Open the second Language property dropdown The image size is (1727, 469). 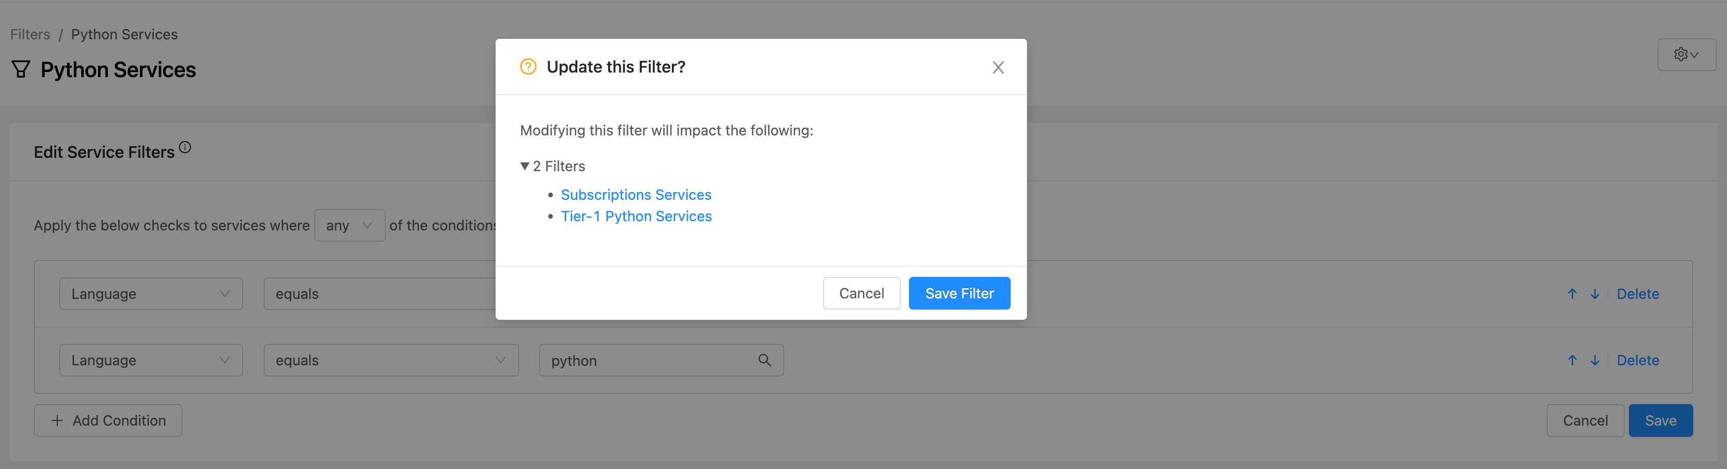(151, 361)
